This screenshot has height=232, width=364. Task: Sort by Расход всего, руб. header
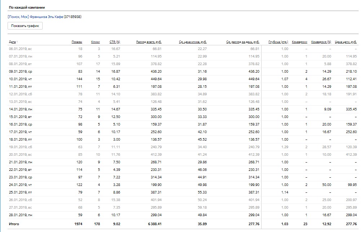pyautogui.click(x=149, y=42)
